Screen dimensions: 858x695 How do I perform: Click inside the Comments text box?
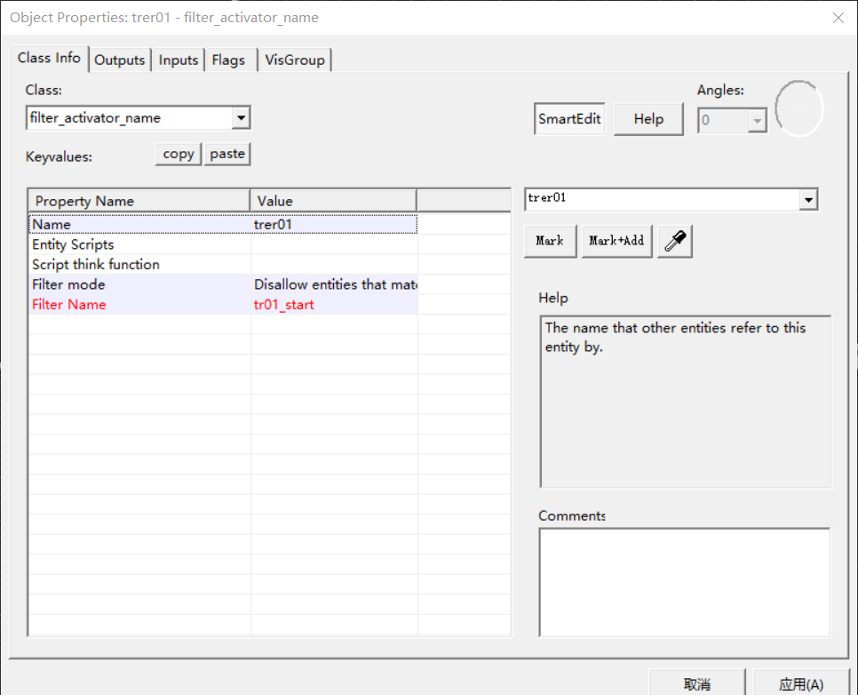[685, 582]
